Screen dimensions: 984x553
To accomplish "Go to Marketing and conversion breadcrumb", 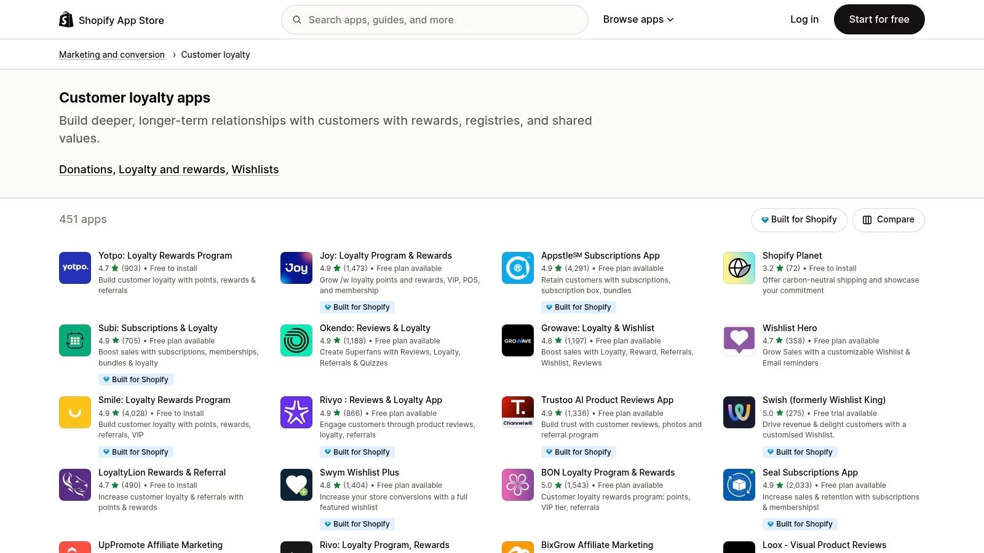I will (112, 55).
